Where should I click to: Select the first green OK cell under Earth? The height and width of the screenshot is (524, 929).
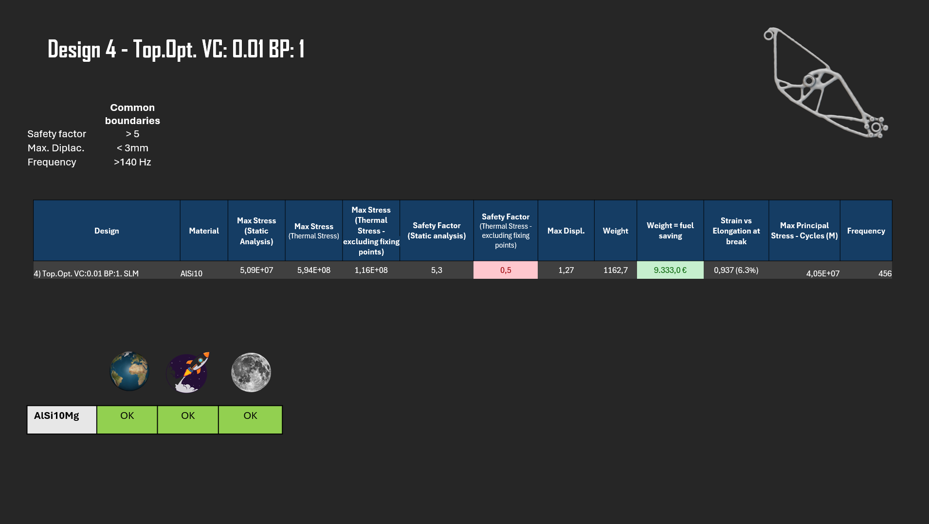(127, 419)
